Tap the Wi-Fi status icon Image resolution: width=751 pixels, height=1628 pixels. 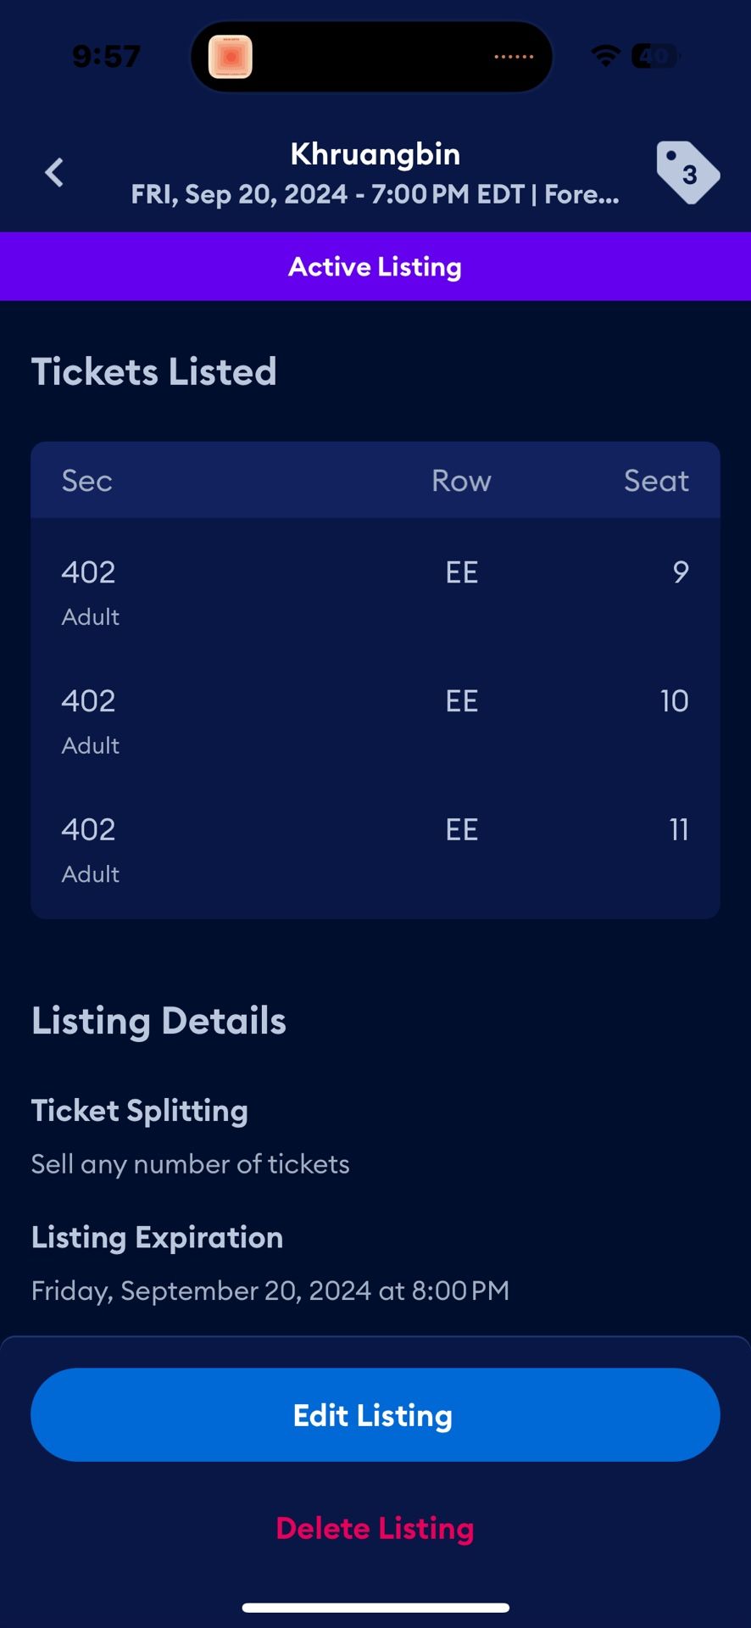click(x=605, y=56)
